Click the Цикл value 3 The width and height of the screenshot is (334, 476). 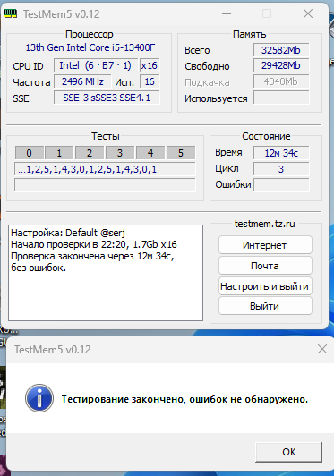point(281,169)
